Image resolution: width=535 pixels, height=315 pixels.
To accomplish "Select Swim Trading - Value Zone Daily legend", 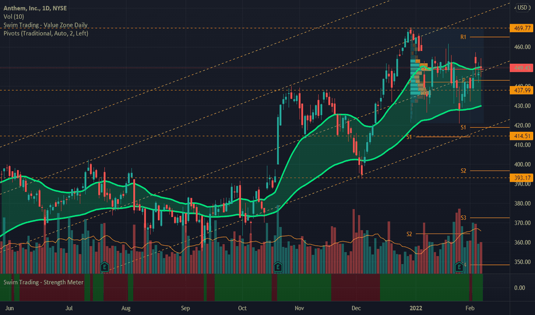I will pyautogui.click(x=45, y=25).
